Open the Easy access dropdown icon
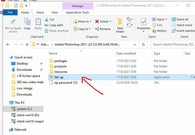Viewport: 195px width, 135px height. pos(130,25)
